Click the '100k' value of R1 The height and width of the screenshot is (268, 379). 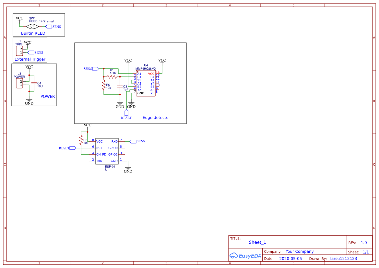(x=113, y=73)
